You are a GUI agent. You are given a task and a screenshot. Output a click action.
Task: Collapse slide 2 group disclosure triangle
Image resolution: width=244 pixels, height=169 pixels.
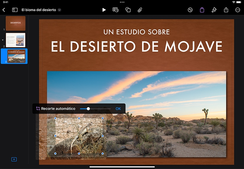[3, 40]
